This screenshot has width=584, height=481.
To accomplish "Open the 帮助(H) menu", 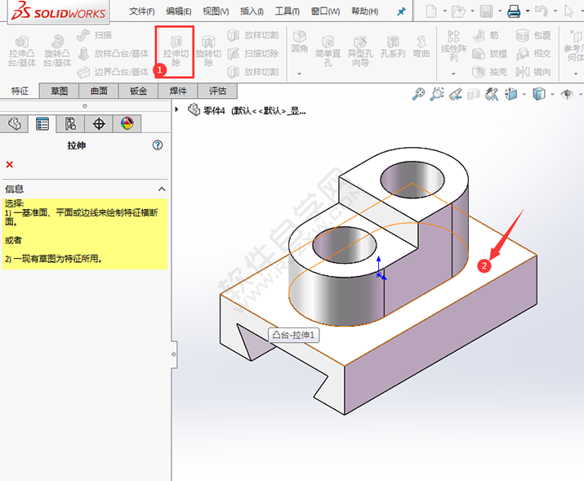I will point(364,11).
